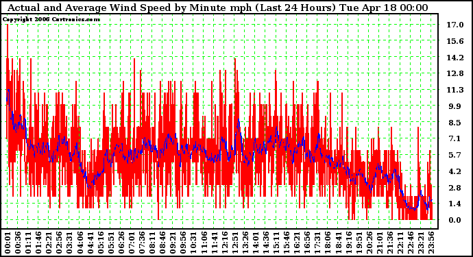Select the 5.7 y-axis label
Viewport: 473px width, 257px height.
point(455,155)
